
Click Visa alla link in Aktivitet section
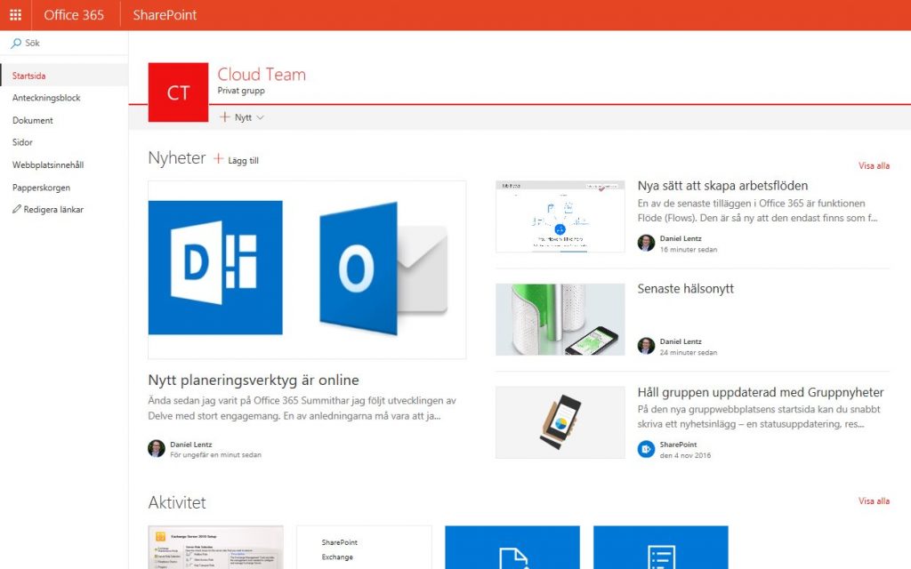(873, 501)
